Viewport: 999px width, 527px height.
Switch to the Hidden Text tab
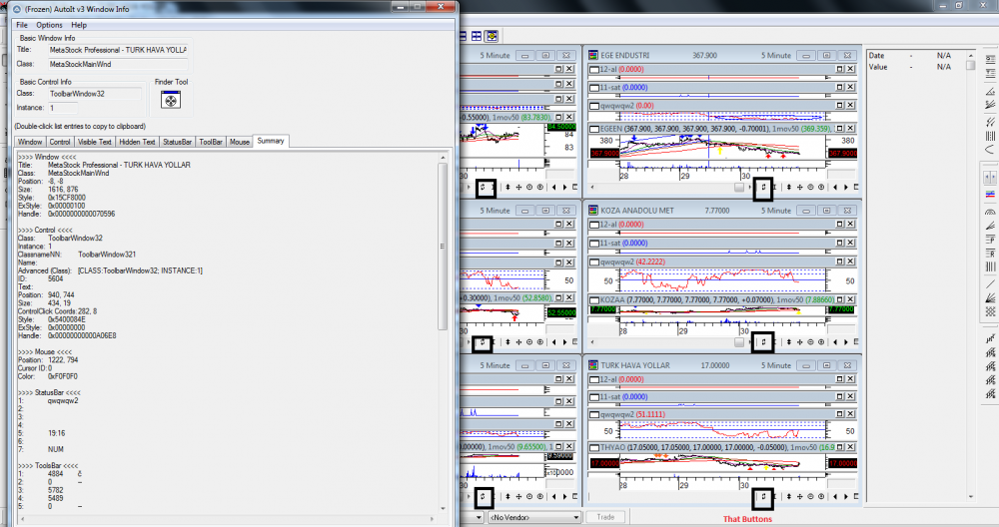tap(137, 142)
